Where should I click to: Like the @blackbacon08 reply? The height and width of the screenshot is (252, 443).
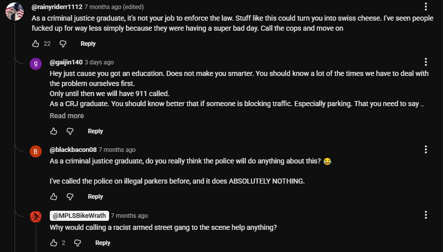[54, 197]
